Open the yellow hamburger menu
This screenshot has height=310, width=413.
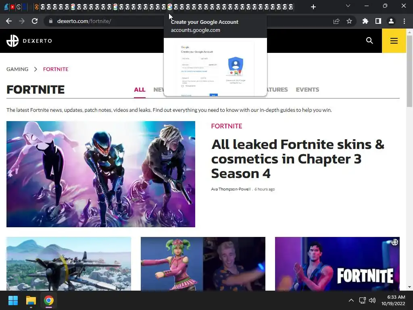coord(394,41)
